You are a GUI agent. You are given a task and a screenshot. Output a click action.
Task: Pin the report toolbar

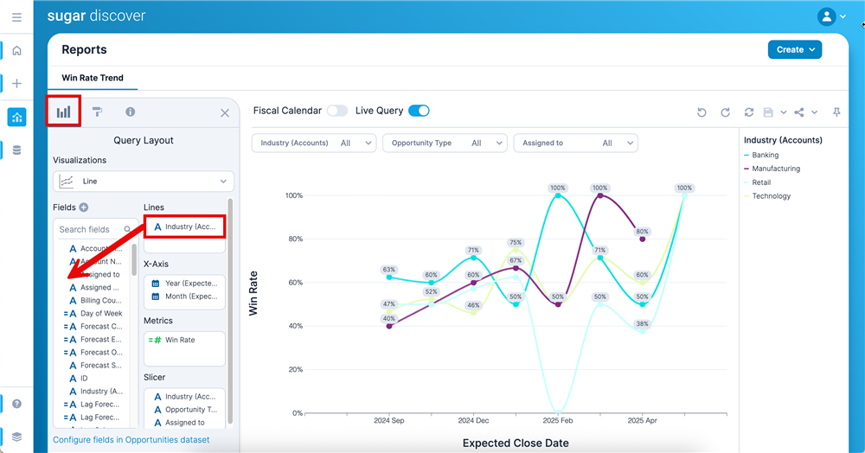point(836,112)
